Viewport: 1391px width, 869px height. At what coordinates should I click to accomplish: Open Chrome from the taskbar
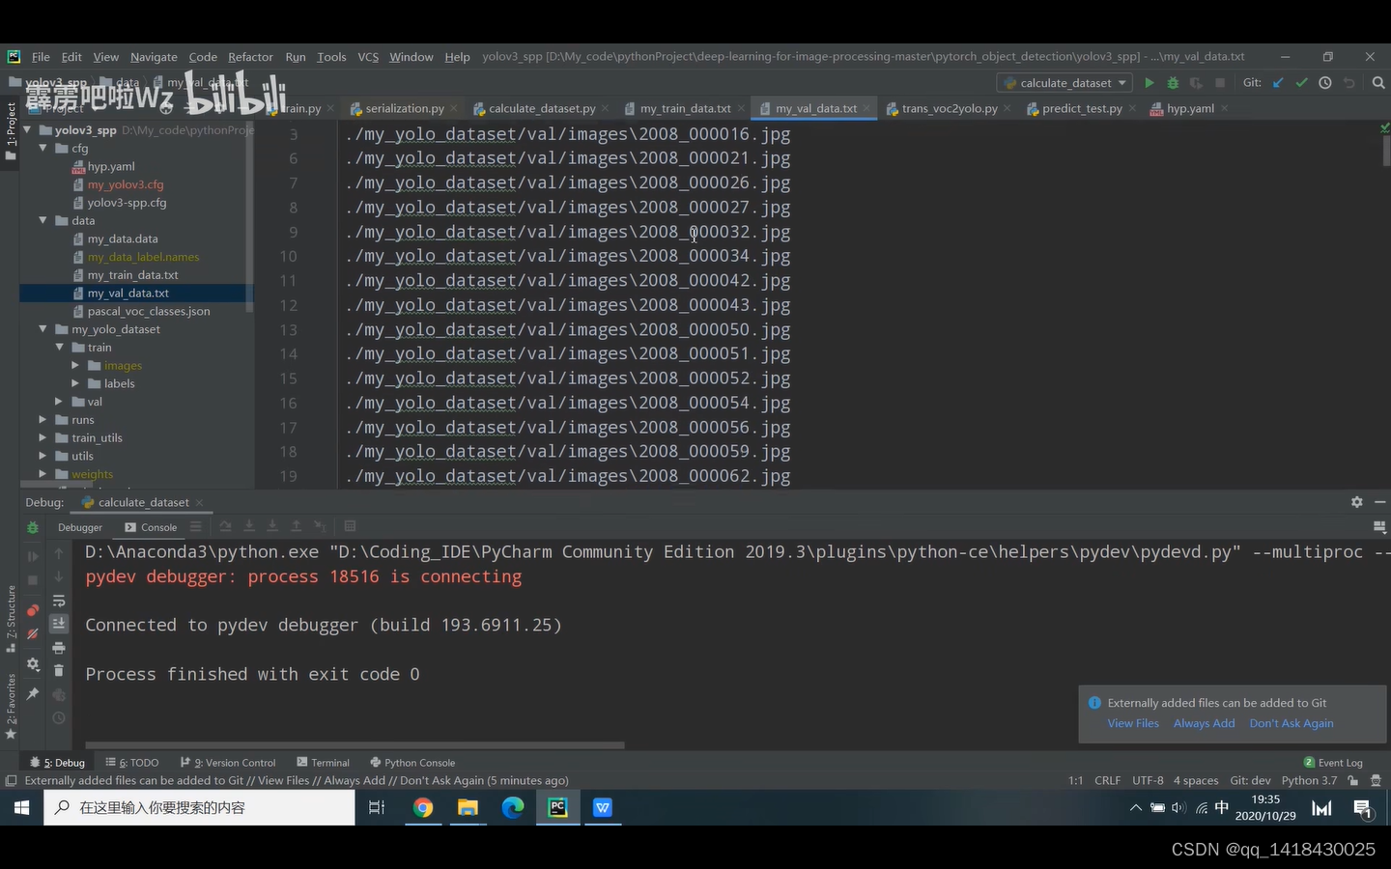pos(423,807)
